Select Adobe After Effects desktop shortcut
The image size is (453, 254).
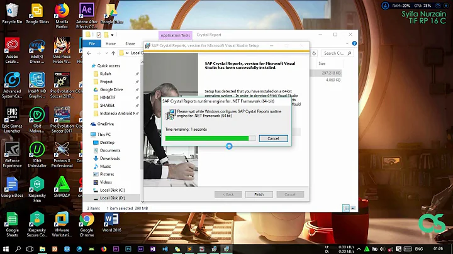point(87,16)
